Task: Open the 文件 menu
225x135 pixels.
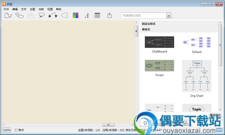Action: (x=6, y=9)
